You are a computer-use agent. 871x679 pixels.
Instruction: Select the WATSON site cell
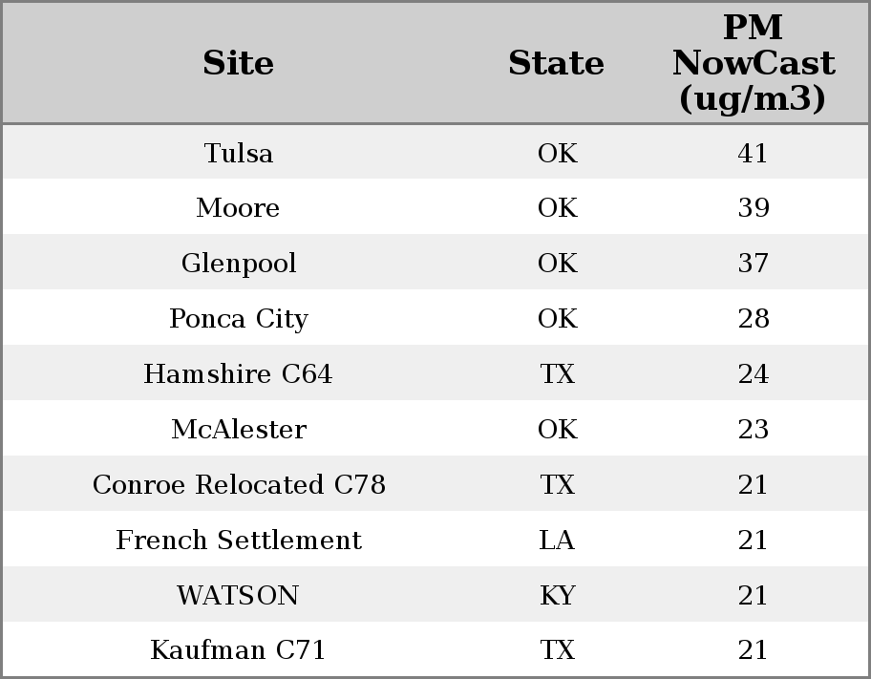[239, 595]
